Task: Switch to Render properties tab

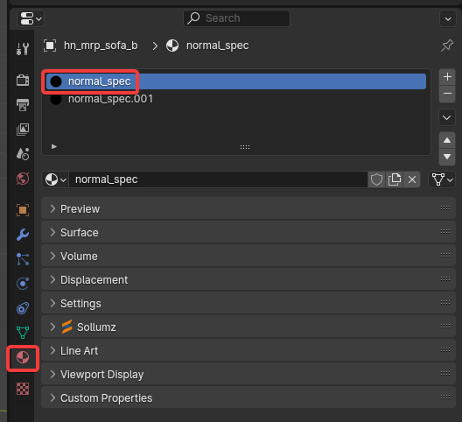Action: (23, 80)
